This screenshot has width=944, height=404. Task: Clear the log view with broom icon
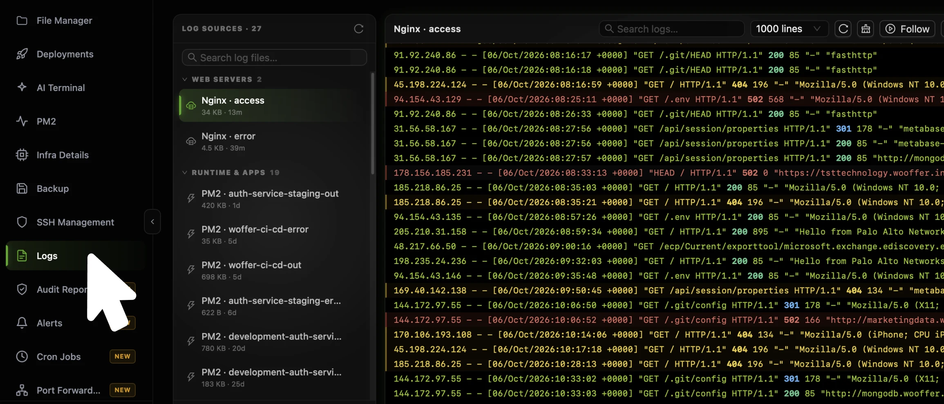866,29
